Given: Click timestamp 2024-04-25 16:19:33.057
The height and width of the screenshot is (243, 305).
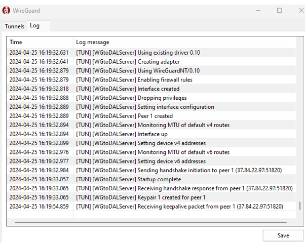Looking at the screenshot, I should 39,179.
